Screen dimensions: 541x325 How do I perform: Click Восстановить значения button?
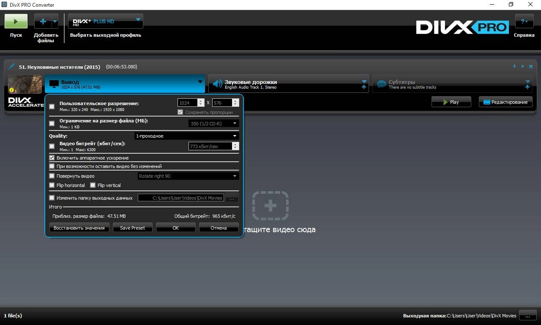pos(79,228)
